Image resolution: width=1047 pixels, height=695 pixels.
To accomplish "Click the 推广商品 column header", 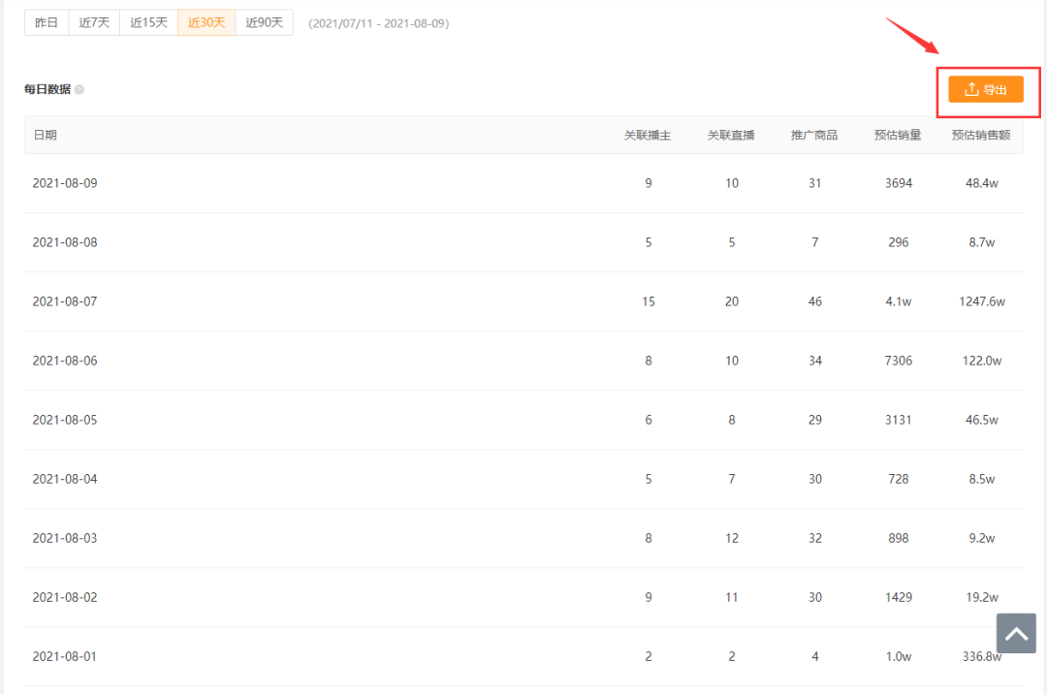I will tap(814, 136).
